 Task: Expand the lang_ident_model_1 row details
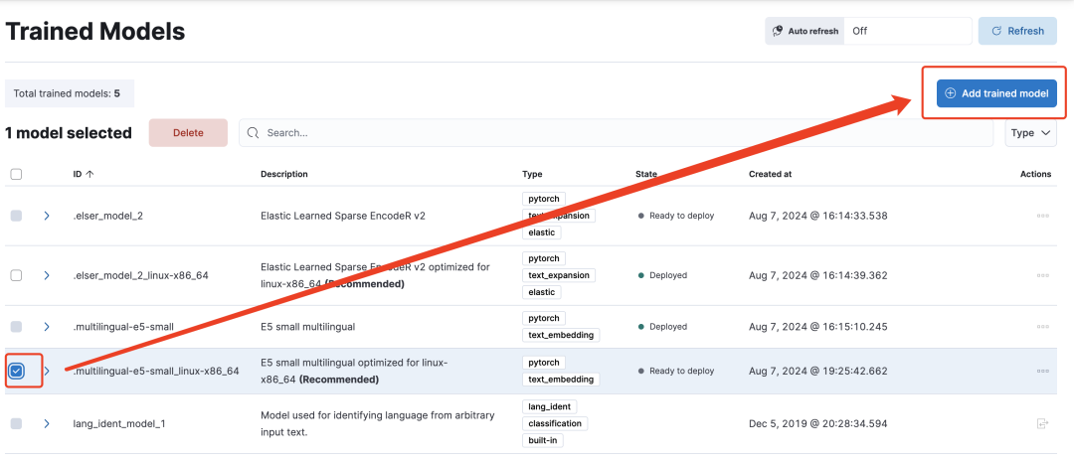pyautogui.click(x=47, y=424)
